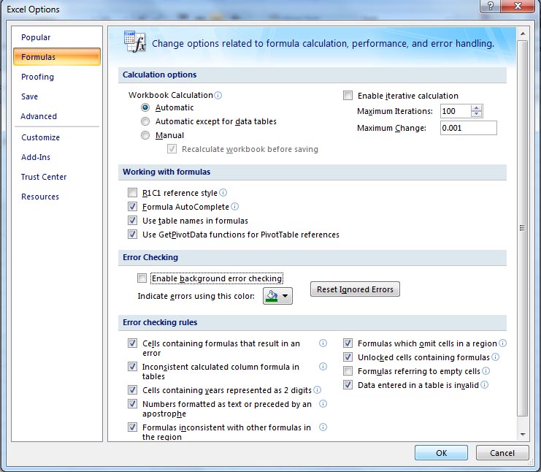The height and width of the screenshot is (472, 541).
Task: Click the Help question mark button in title bar
Action: pyautogui.click(x=490, y=6)
